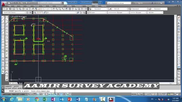Open the ISO-25 dimension style dropdown

120,9
